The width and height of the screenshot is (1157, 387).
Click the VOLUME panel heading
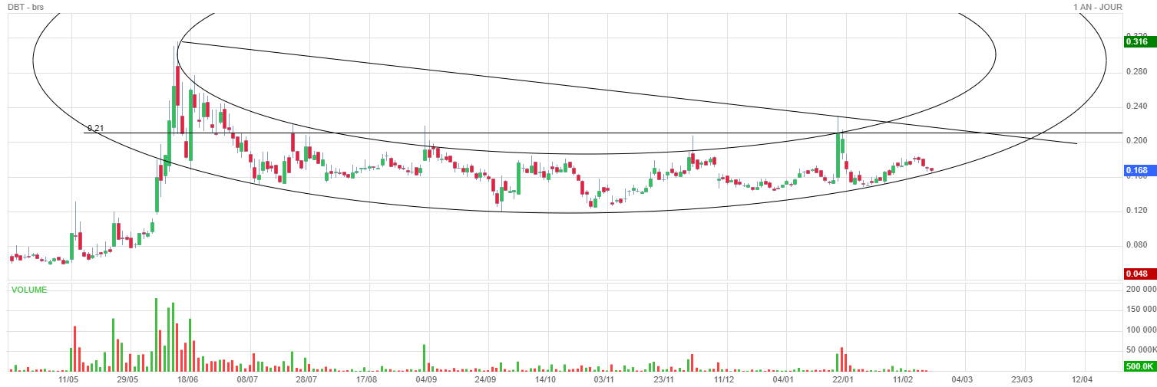[28, 290]
